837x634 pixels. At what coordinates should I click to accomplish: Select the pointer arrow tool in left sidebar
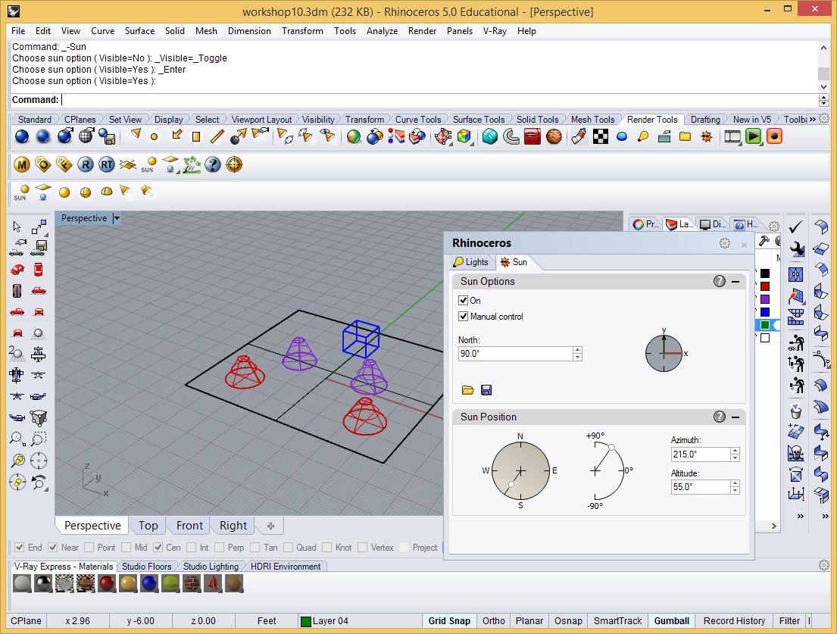(17, 226)
